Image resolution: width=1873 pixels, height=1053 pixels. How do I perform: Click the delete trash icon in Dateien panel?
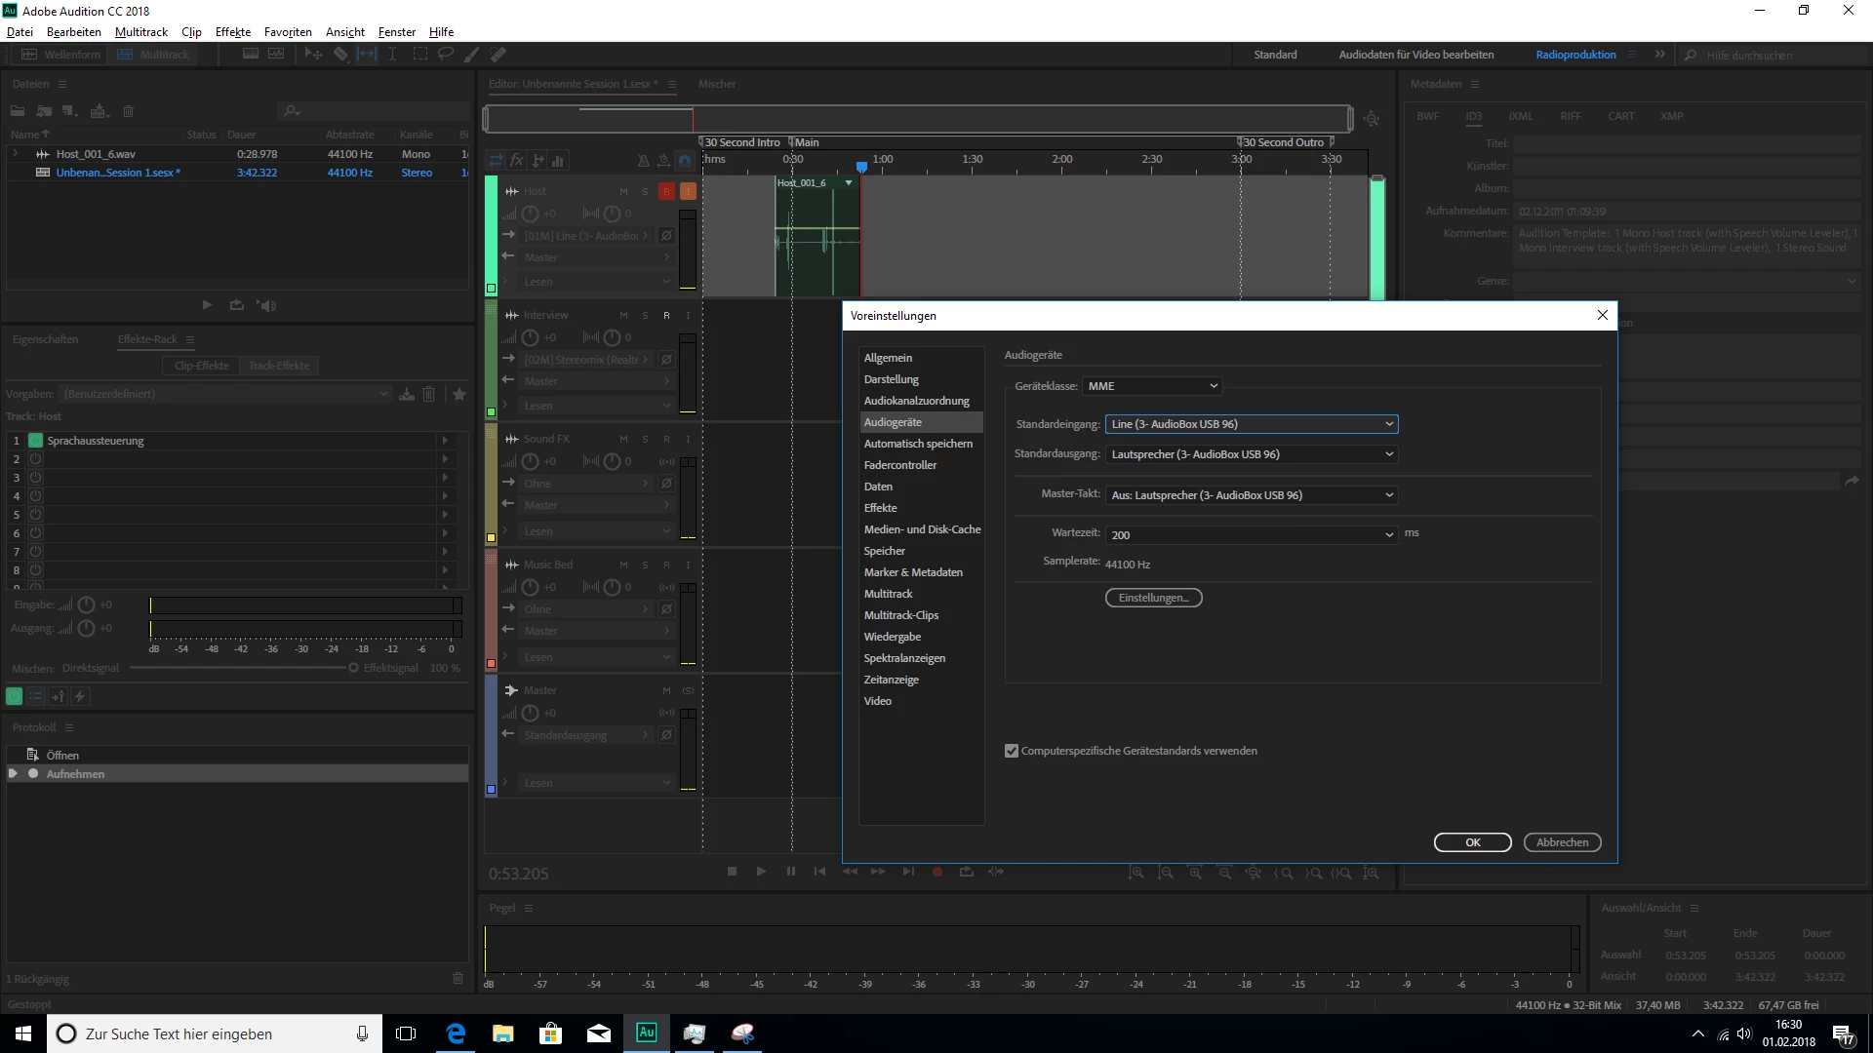128,111
